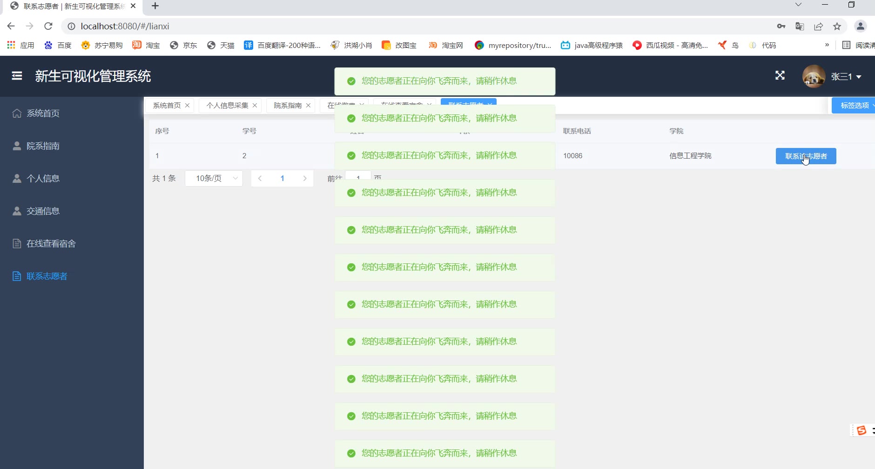Image resolution: width=875 pixels, height=469 pixels.
Task: Open the 10条/页 page size dropdown
Action: pyautogui.click(x=214, y=178)
